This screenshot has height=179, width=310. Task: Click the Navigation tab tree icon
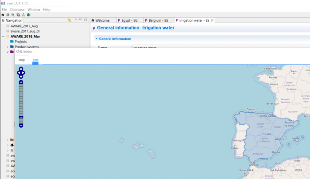point(3,20)
